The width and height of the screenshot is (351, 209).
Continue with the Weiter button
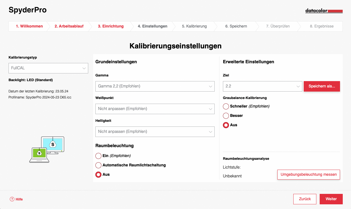[x=331, y=199]
